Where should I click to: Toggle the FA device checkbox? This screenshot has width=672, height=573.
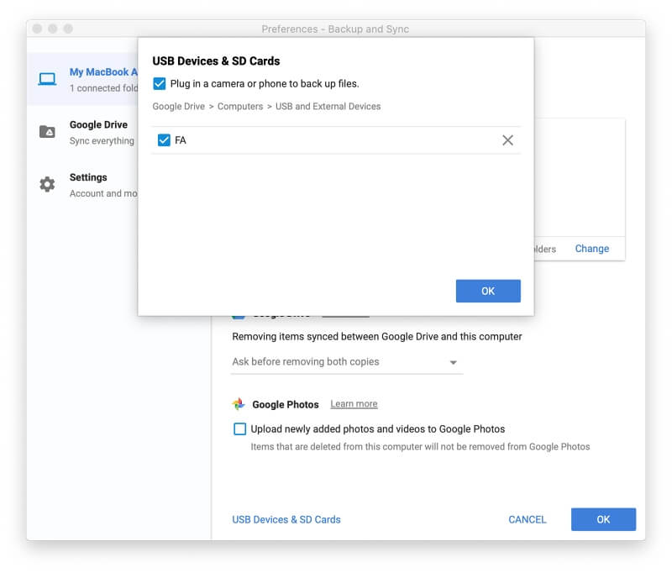click(x=164, y=140)
